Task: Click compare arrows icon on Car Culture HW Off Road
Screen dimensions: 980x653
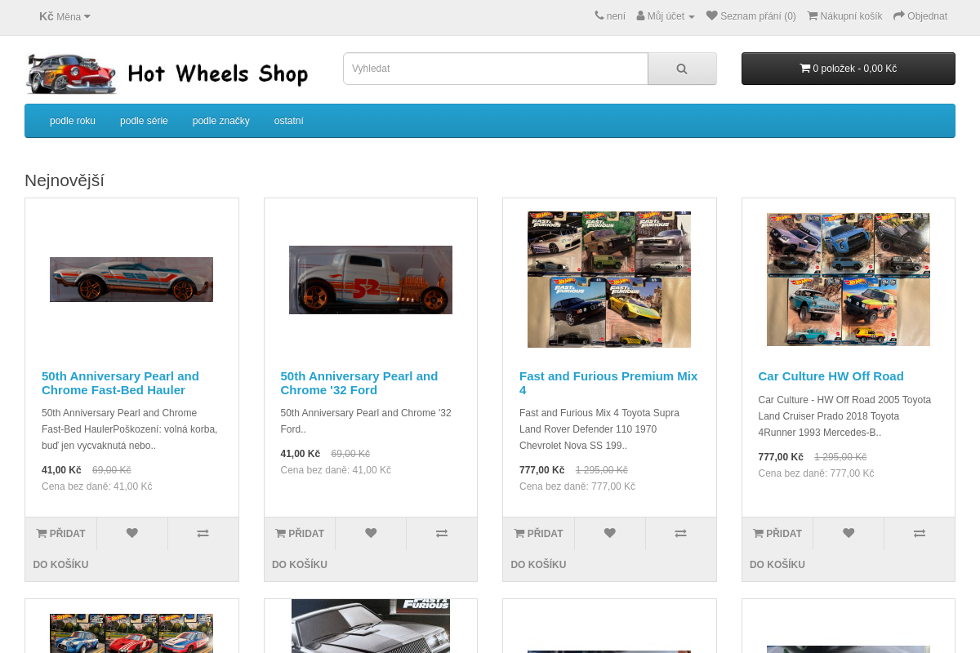Action: point(919,533)
